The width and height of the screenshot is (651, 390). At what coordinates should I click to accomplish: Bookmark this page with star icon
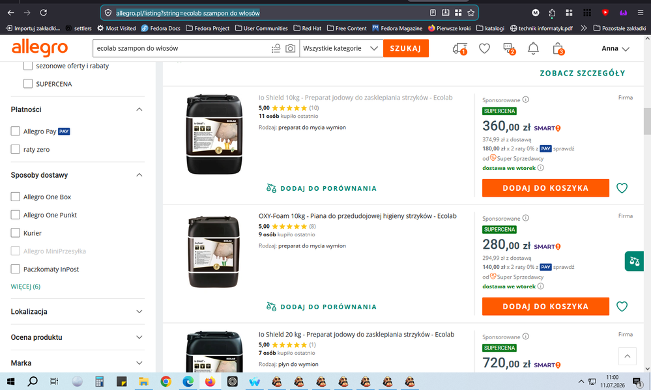470,13
